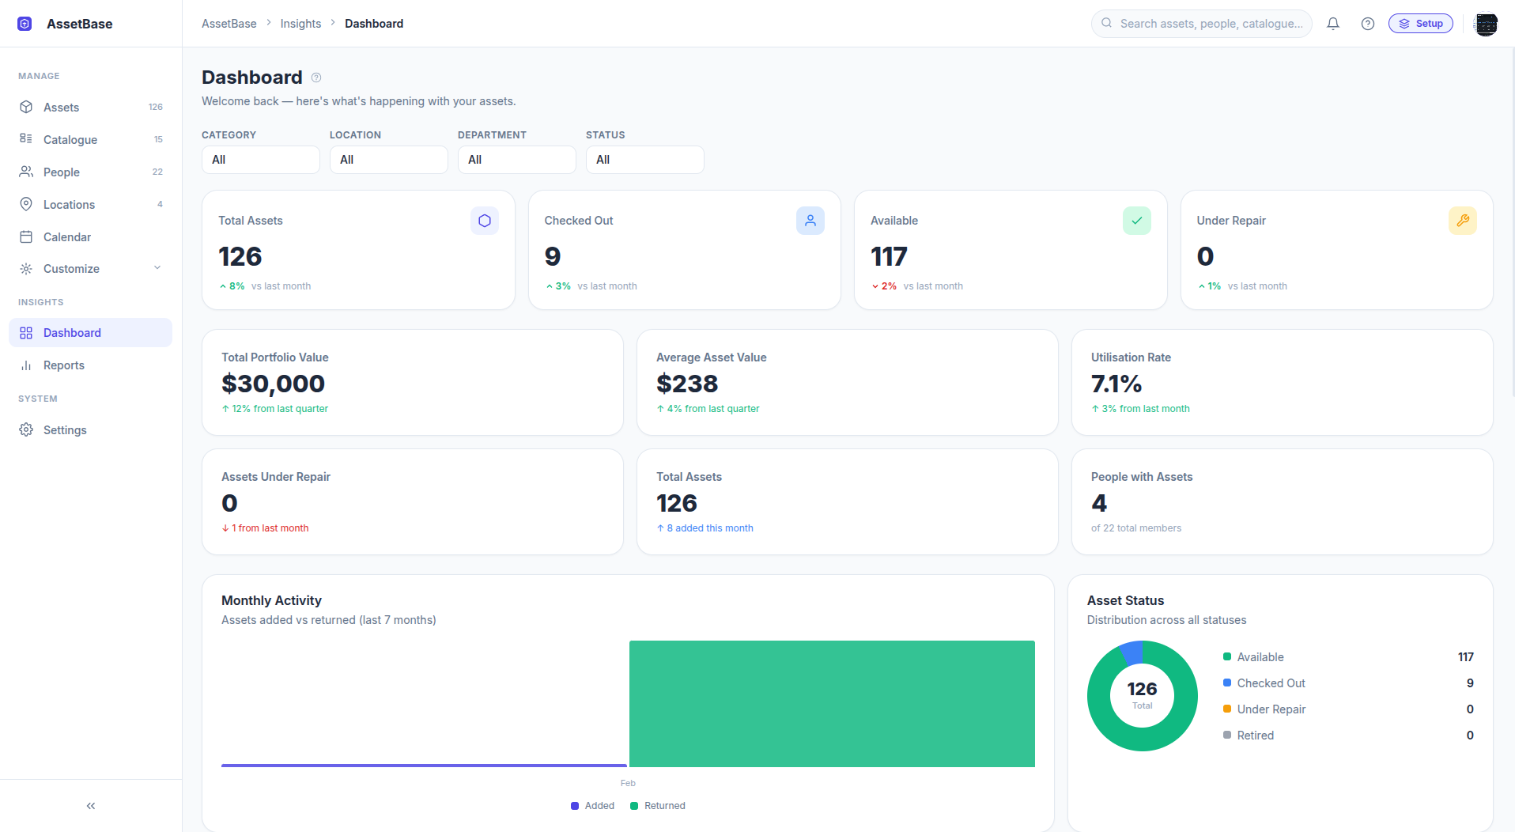Viewport: 1515px width, 832px height.
Task: Hide the sidebar with collapse arrow
Action: [x=90, y=805]
